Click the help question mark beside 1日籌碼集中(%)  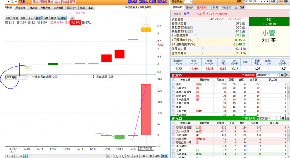tap(198, 40)
